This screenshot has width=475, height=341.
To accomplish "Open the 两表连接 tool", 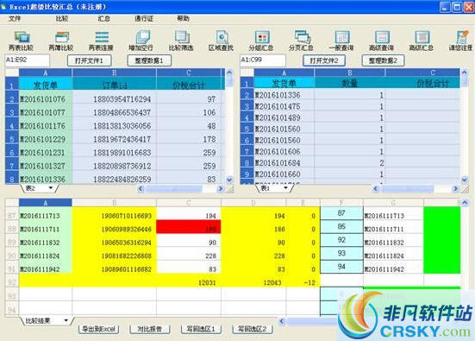I will (x=101, y=41).
